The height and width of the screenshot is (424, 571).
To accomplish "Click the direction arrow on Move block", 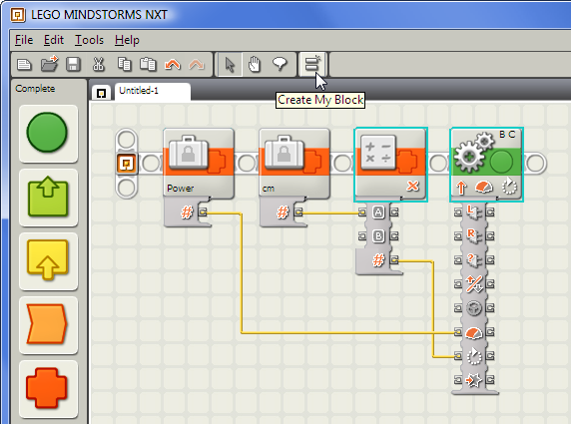I will (x=461, y=188).
